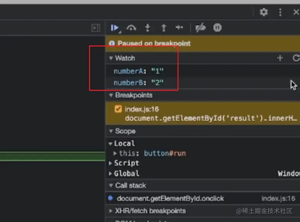Toggle pause on exceptions
The height and width of the screenshot is (222, 300).
pyautogui.click(x=217, y=28)
